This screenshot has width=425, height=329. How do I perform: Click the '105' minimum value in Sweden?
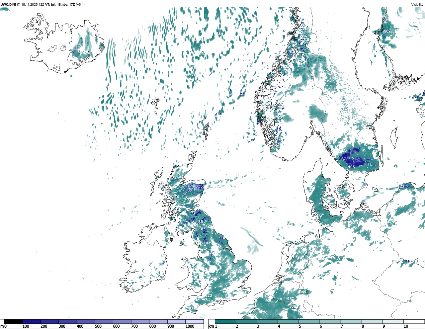352,167
